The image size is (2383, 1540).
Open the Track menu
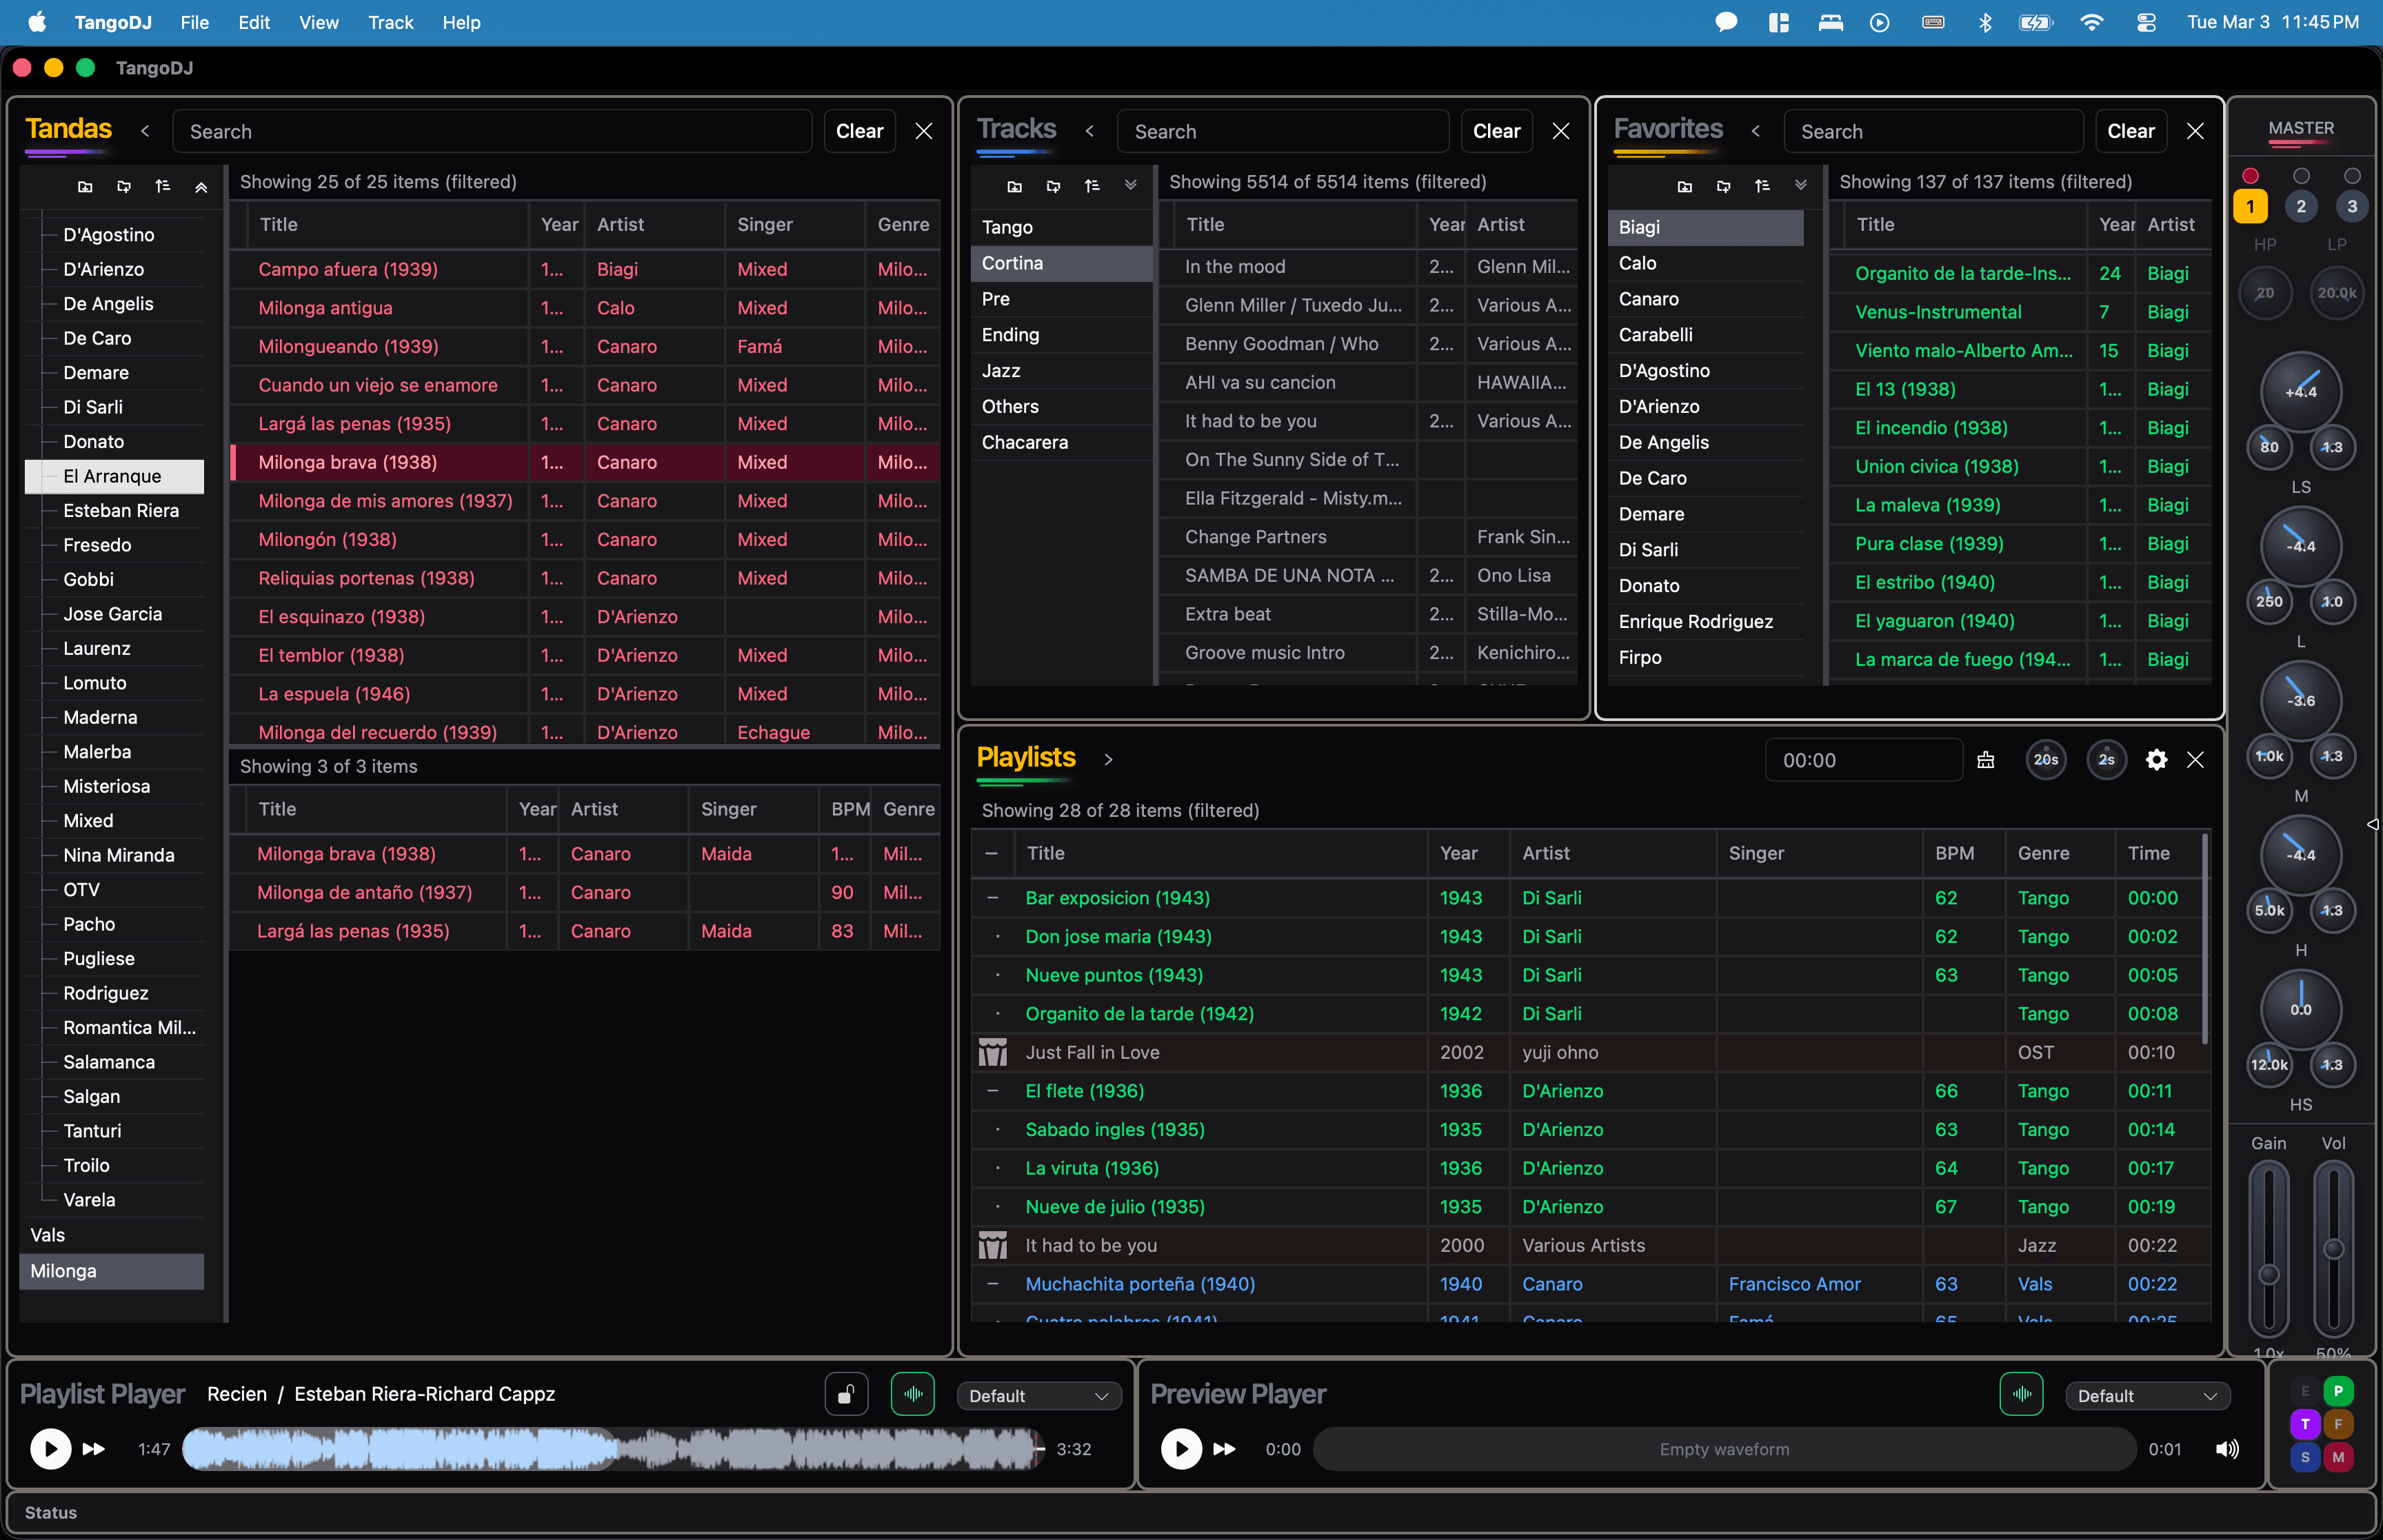[x=390, y=22]
